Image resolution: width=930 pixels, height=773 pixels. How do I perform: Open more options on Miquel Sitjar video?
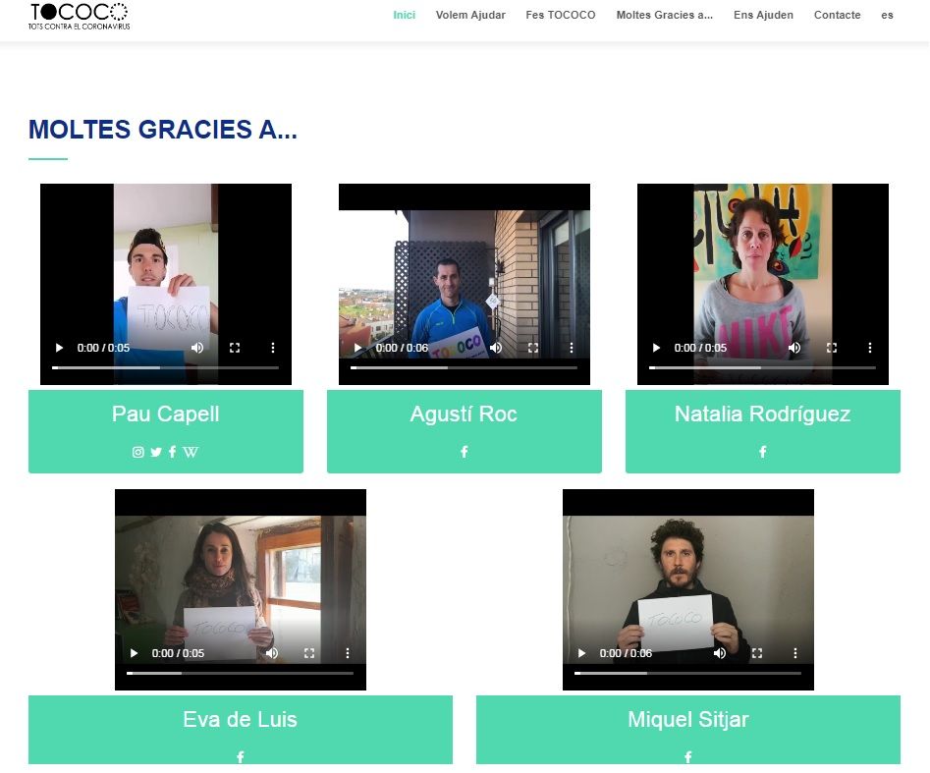pos(795,653)
